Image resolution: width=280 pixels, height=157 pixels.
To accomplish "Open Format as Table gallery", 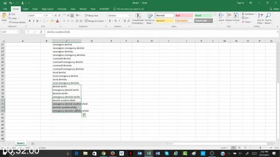I will point(149,18).
